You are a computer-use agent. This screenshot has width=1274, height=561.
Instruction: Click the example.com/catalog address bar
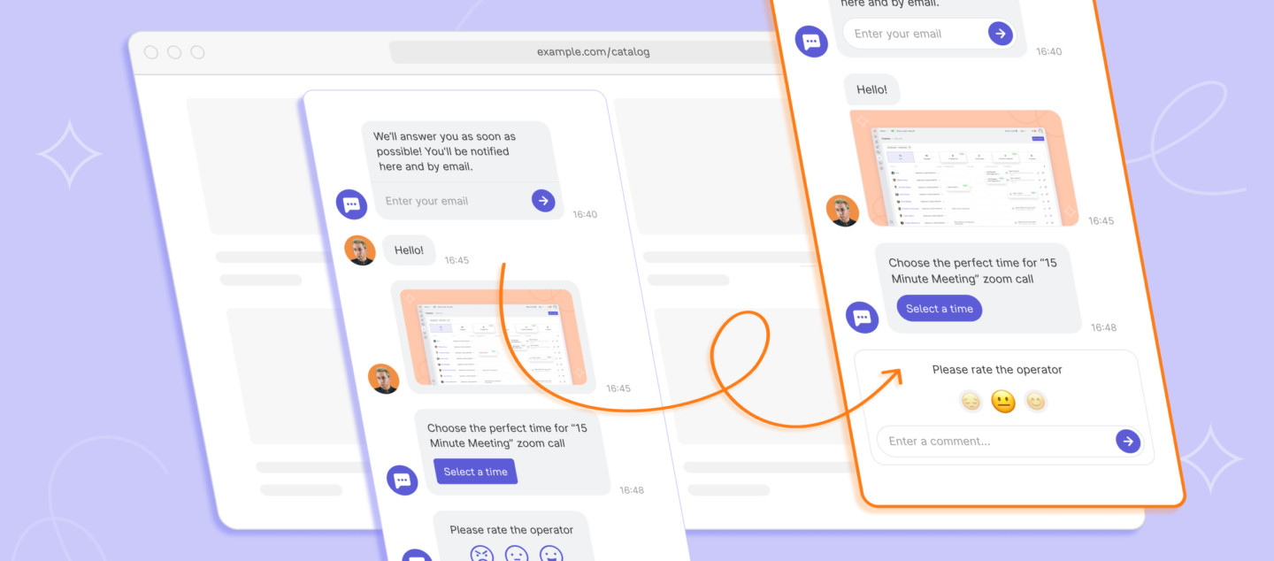[591, 51]
